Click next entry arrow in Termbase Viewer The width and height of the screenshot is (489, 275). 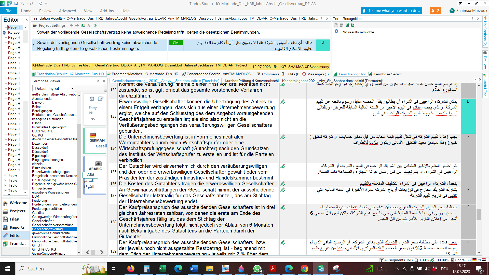tap(102, 252)
